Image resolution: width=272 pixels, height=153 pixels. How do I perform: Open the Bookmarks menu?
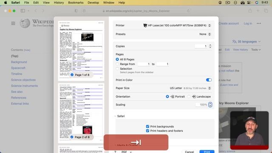[x=76, y=3]
